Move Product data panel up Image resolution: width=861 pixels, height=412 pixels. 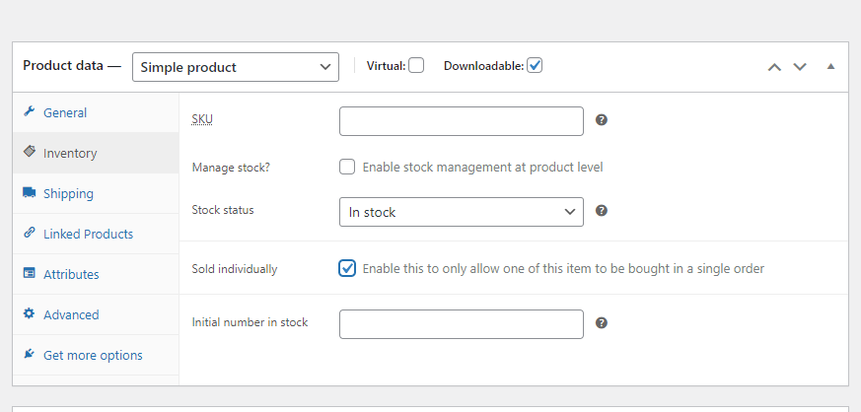pyautogui.click(x=774, y=67)
